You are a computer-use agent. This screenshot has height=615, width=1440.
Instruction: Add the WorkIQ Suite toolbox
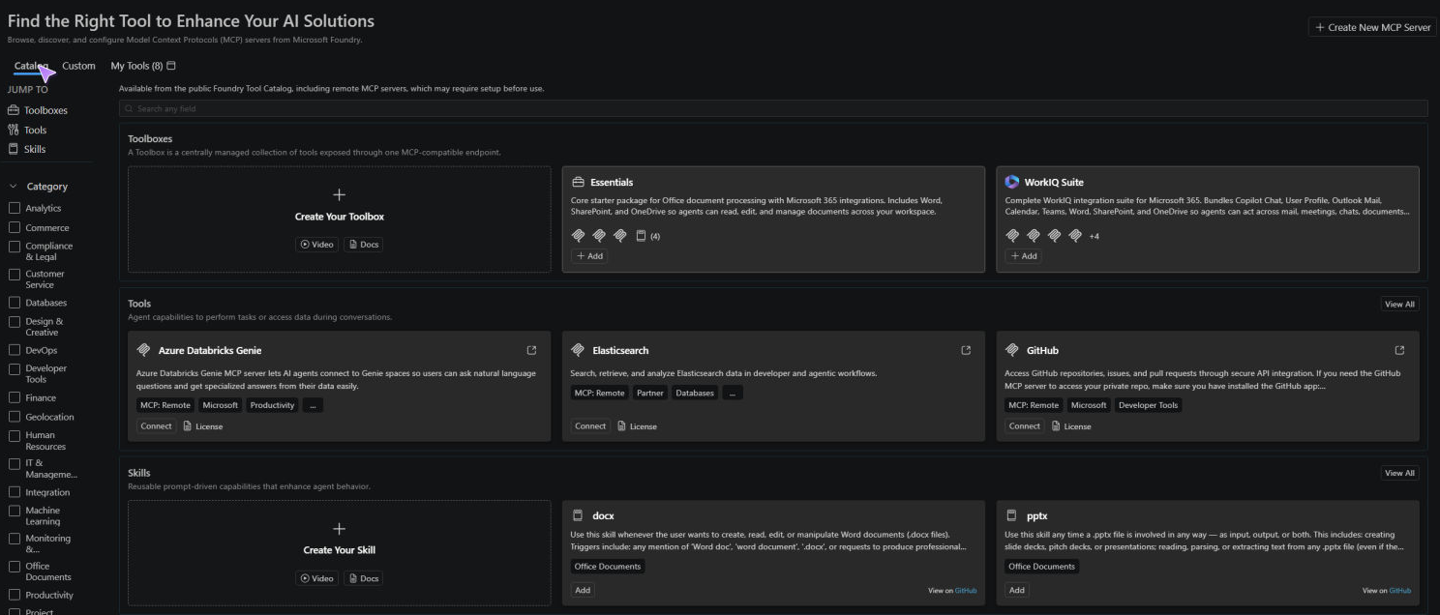[1023, 256]
